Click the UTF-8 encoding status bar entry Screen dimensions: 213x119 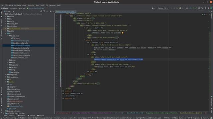pyautogui.click(x=190, y=118)
